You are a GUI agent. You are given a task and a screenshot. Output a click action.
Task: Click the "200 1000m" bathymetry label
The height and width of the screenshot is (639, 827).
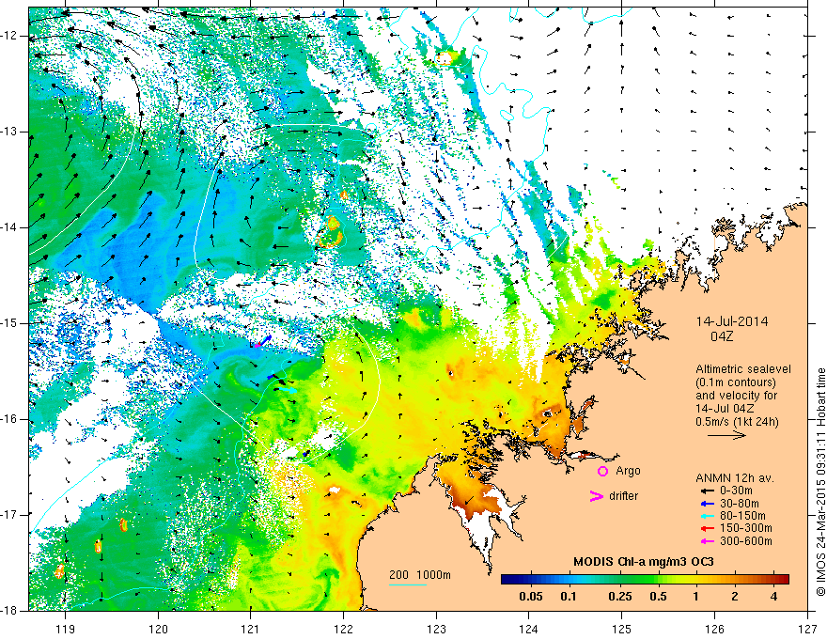point(420,575)
